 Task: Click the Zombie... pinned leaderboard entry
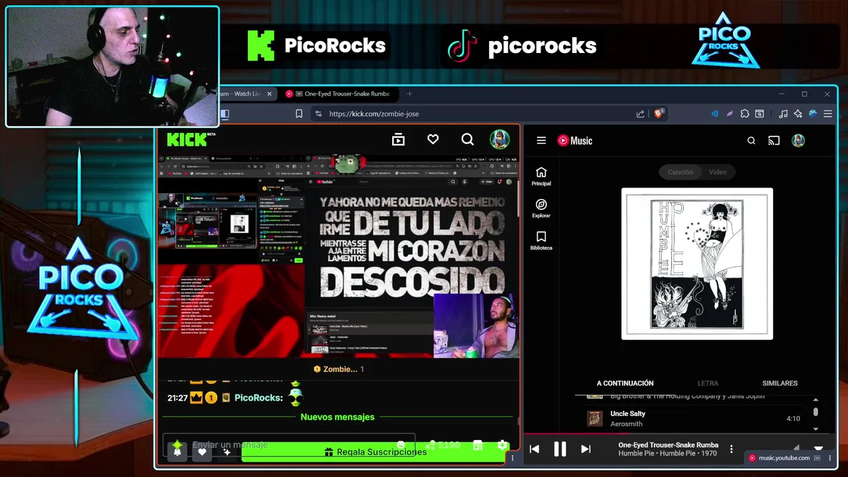tap(339, 369)
